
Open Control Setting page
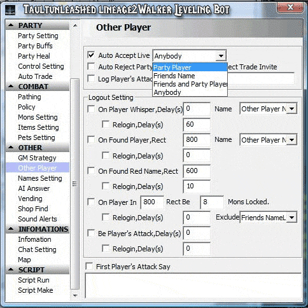click(41, 66)
